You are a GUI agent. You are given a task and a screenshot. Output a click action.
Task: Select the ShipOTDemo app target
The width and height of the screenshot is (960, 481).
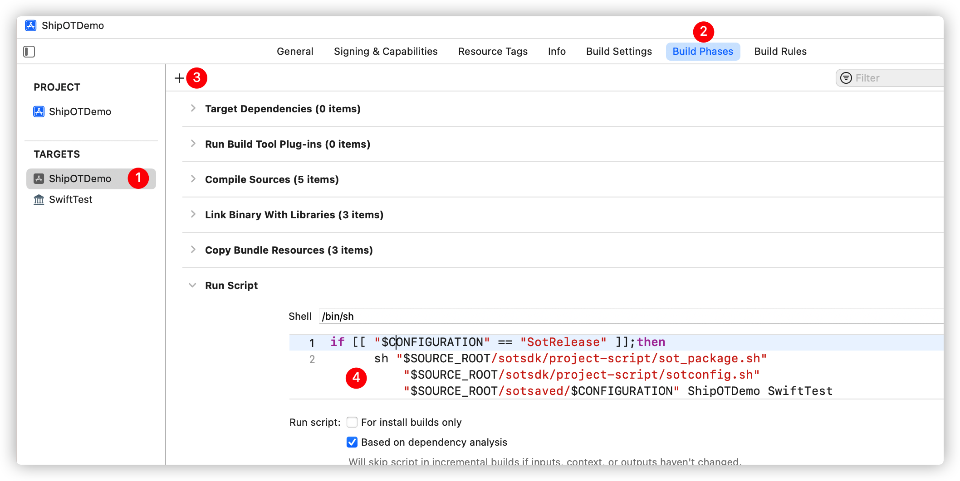coord(91,178)
